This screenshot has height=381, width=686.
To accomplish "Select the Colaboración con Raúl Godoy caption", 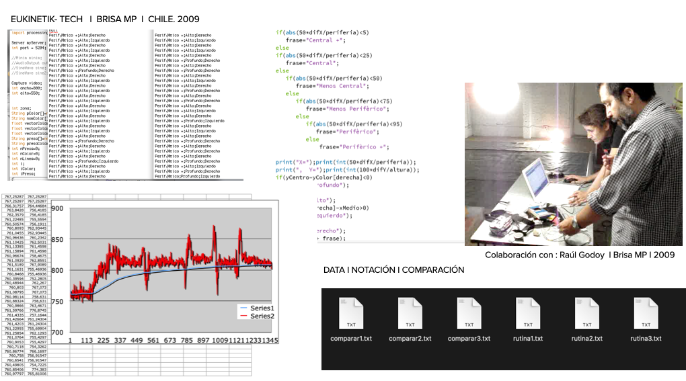I will click(579, 255).
